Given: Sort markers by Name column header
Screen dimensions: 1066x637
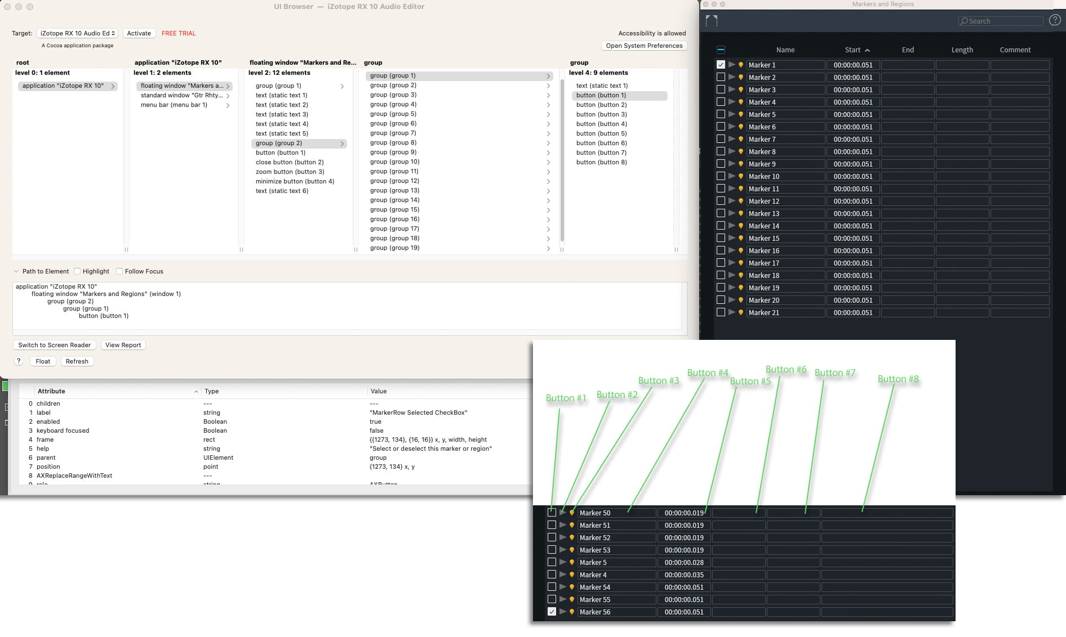Looking at the screenshot, I should pos(785,50).
